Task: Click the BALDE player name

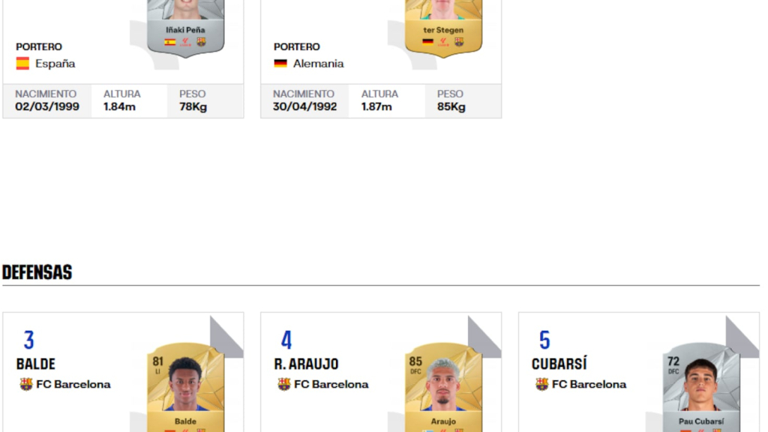Action: coord(36,364)
